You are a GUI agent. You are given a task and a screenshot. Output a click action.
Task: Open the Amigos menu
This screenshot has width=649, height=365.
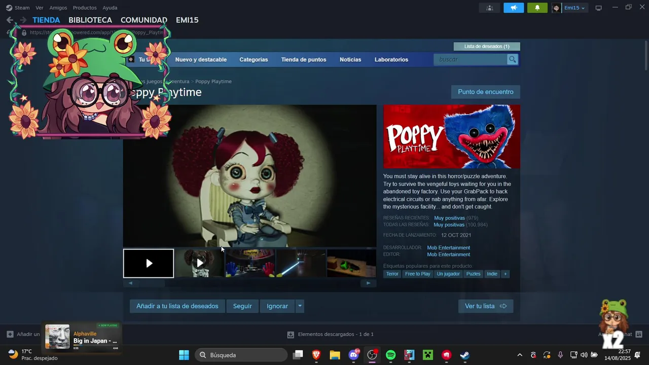pyautogui.click(x=58, y=8)
